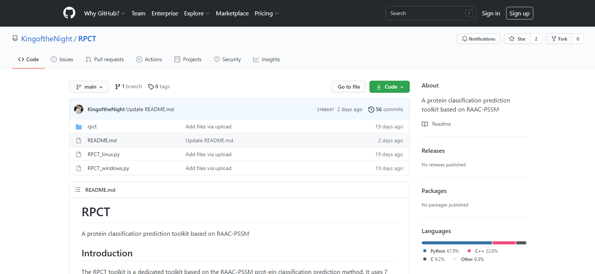The width and height of the screenshot is (595, 274).
Task: Open the latest commit message Update README.md
Action: point(150,109)
